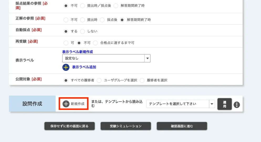
Task: Click the 表示ラベル追加 link text
Action: pos(84,67)
